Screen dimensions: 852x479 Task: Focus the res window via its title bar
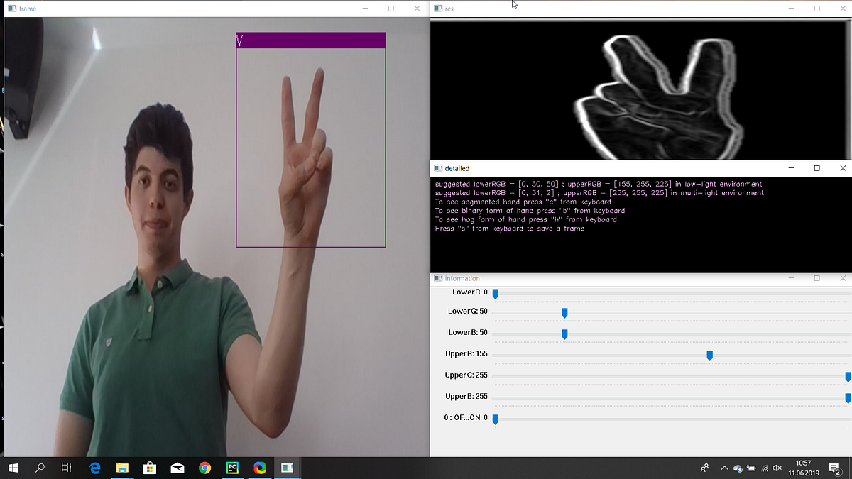point(568,8)
